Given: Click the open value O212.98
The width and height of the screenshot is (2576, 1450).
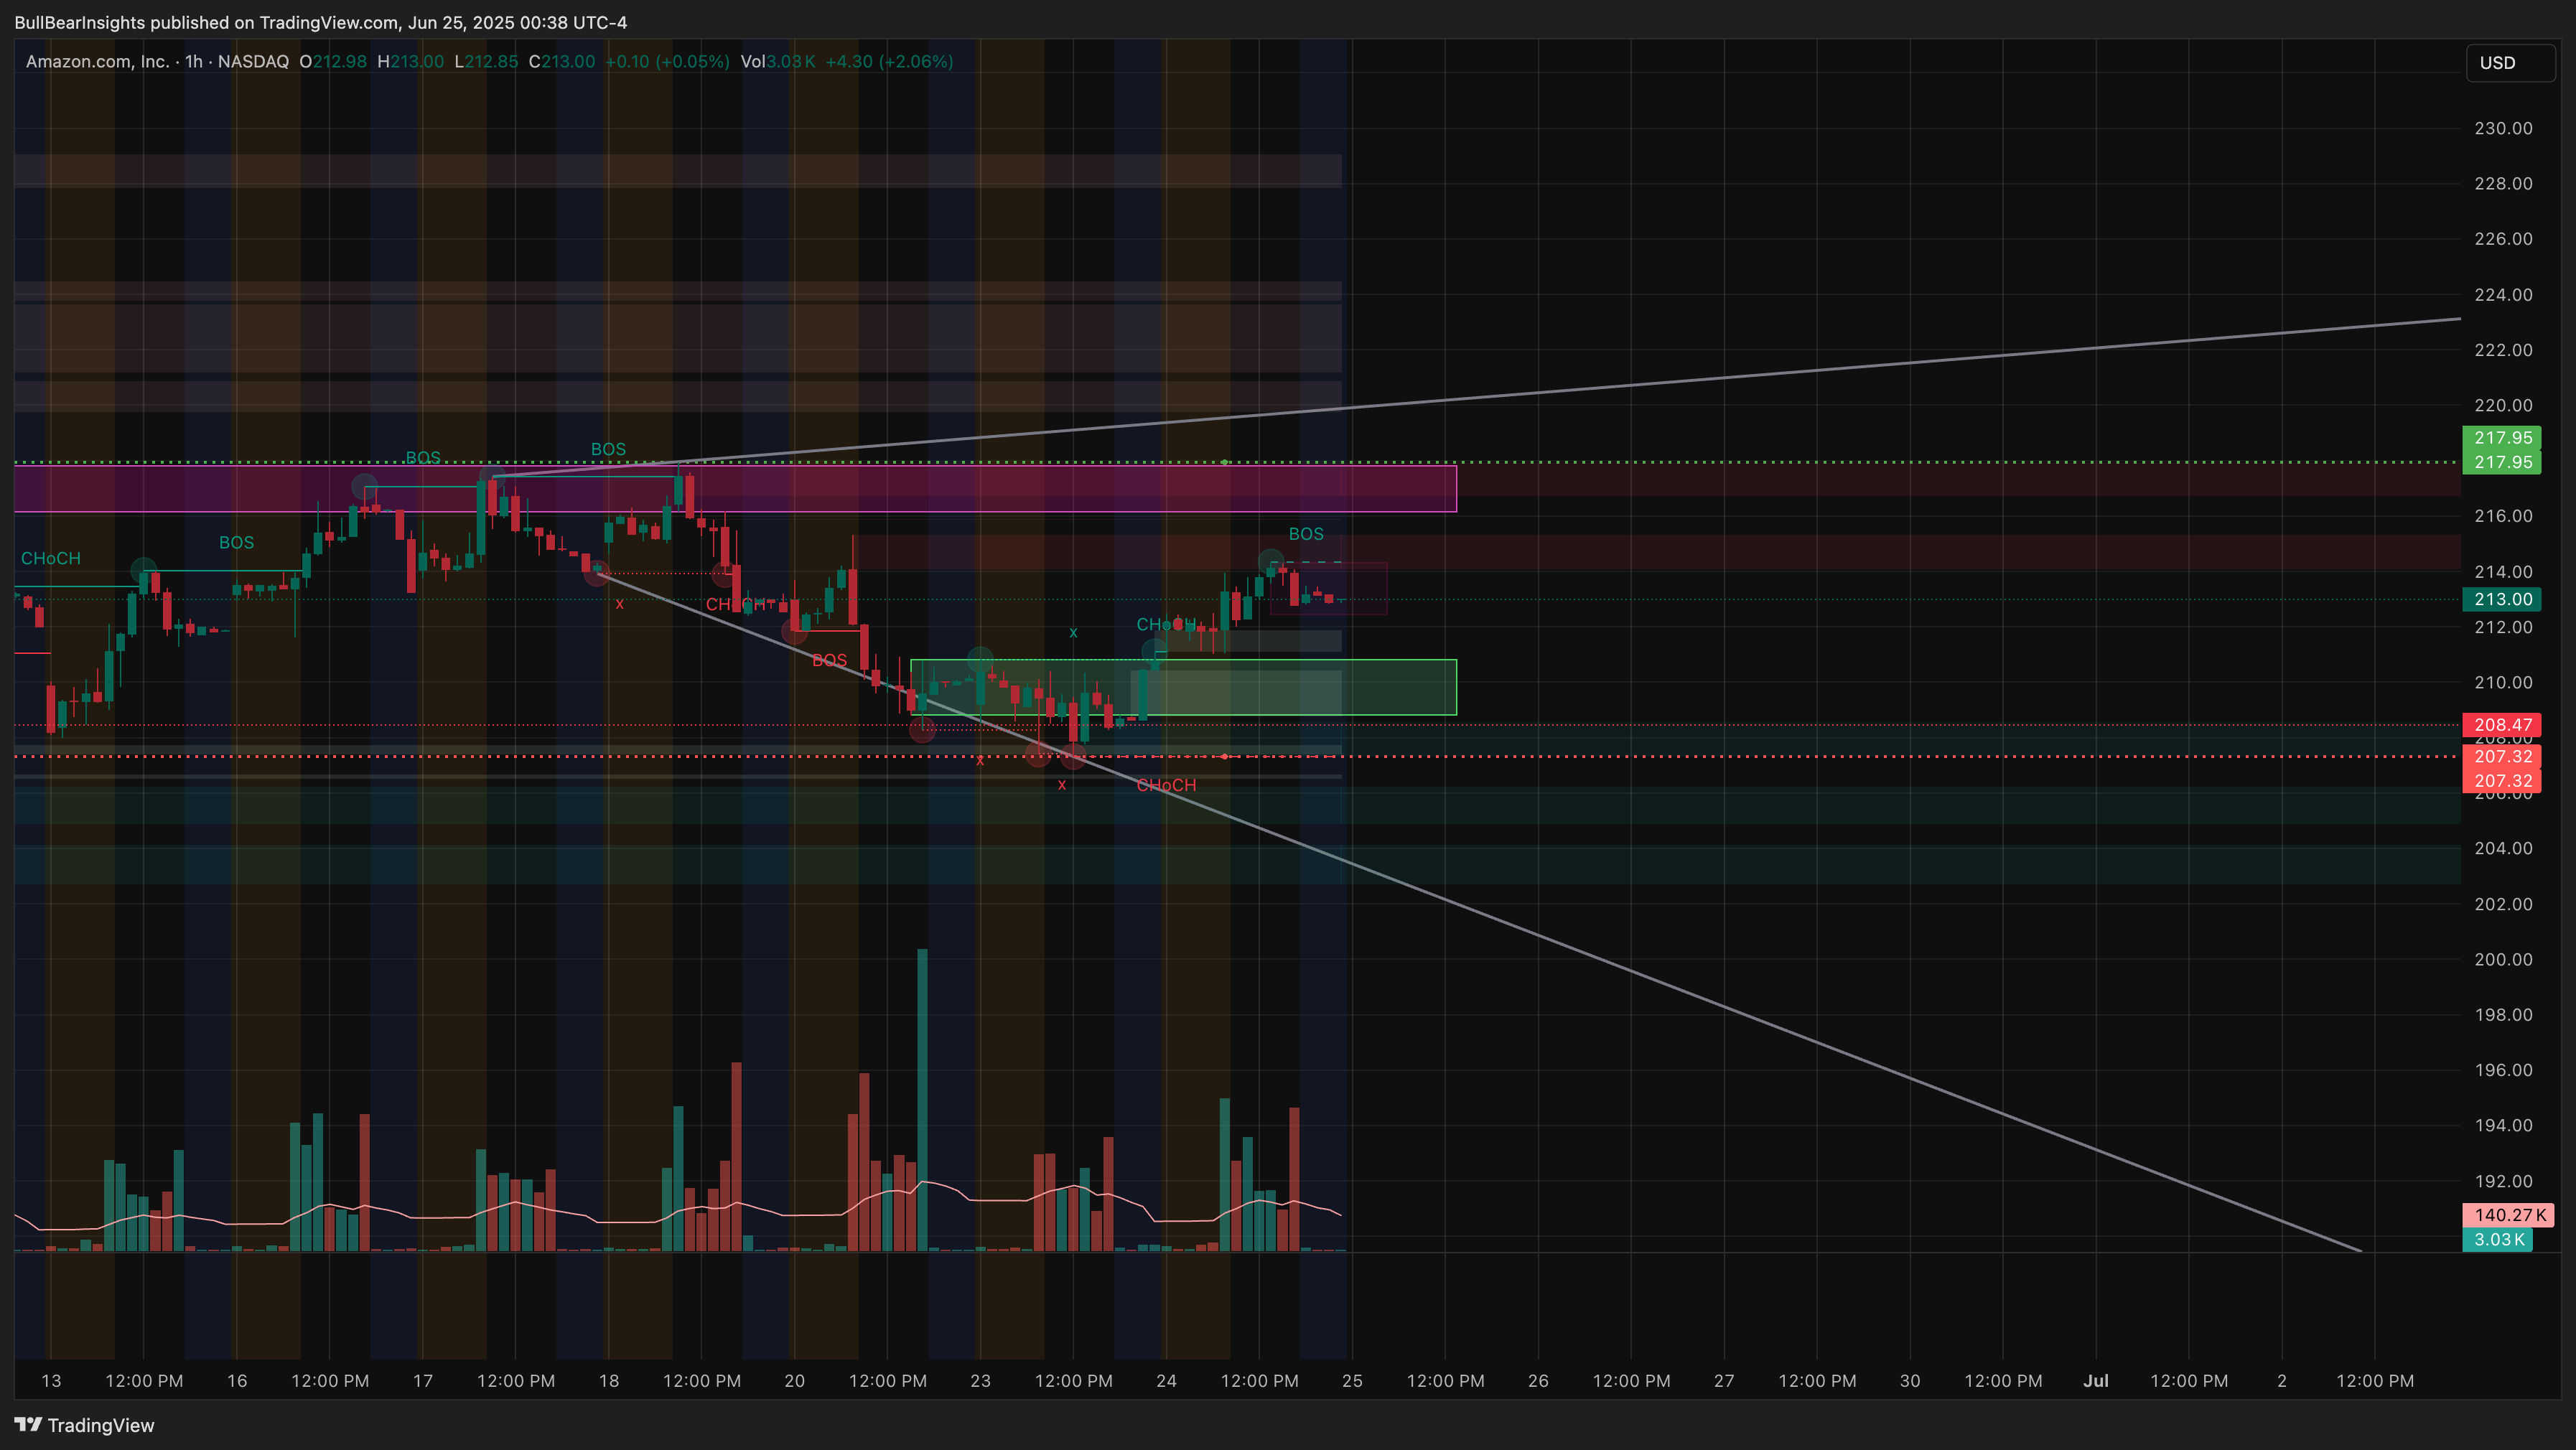Looking at the screenshot, I should (333, 61).
